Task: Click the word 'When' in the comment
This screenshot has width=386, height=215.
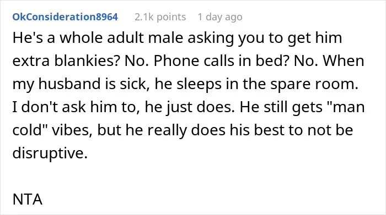Action: 344,60
